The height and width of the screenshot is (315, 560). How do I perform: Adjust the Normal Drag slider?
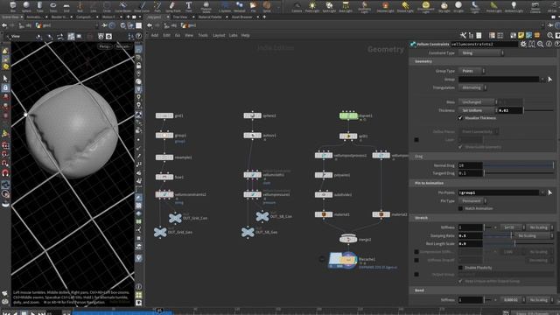coord(518,165)
